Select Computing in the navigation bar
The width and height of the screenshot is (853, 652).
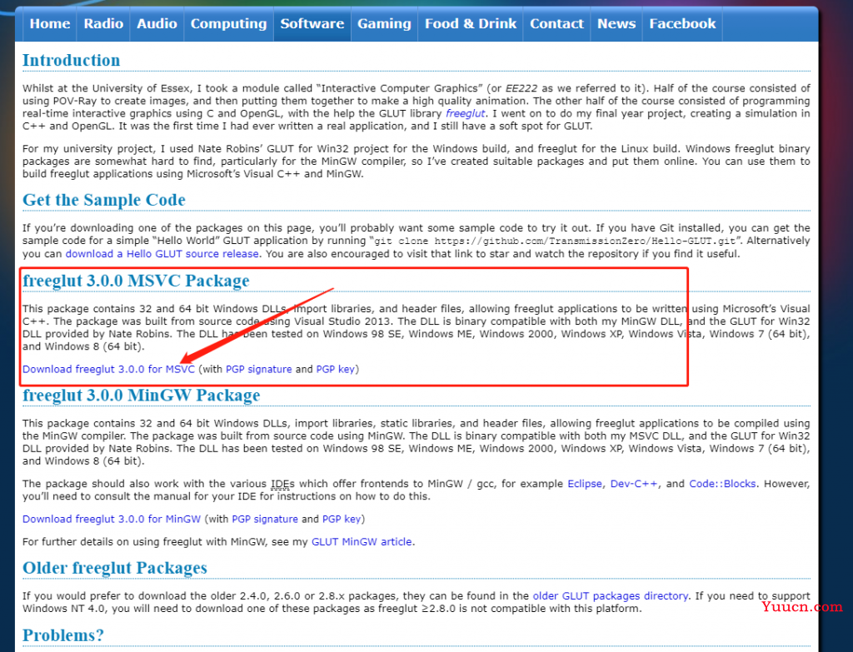tap(228, 24)
